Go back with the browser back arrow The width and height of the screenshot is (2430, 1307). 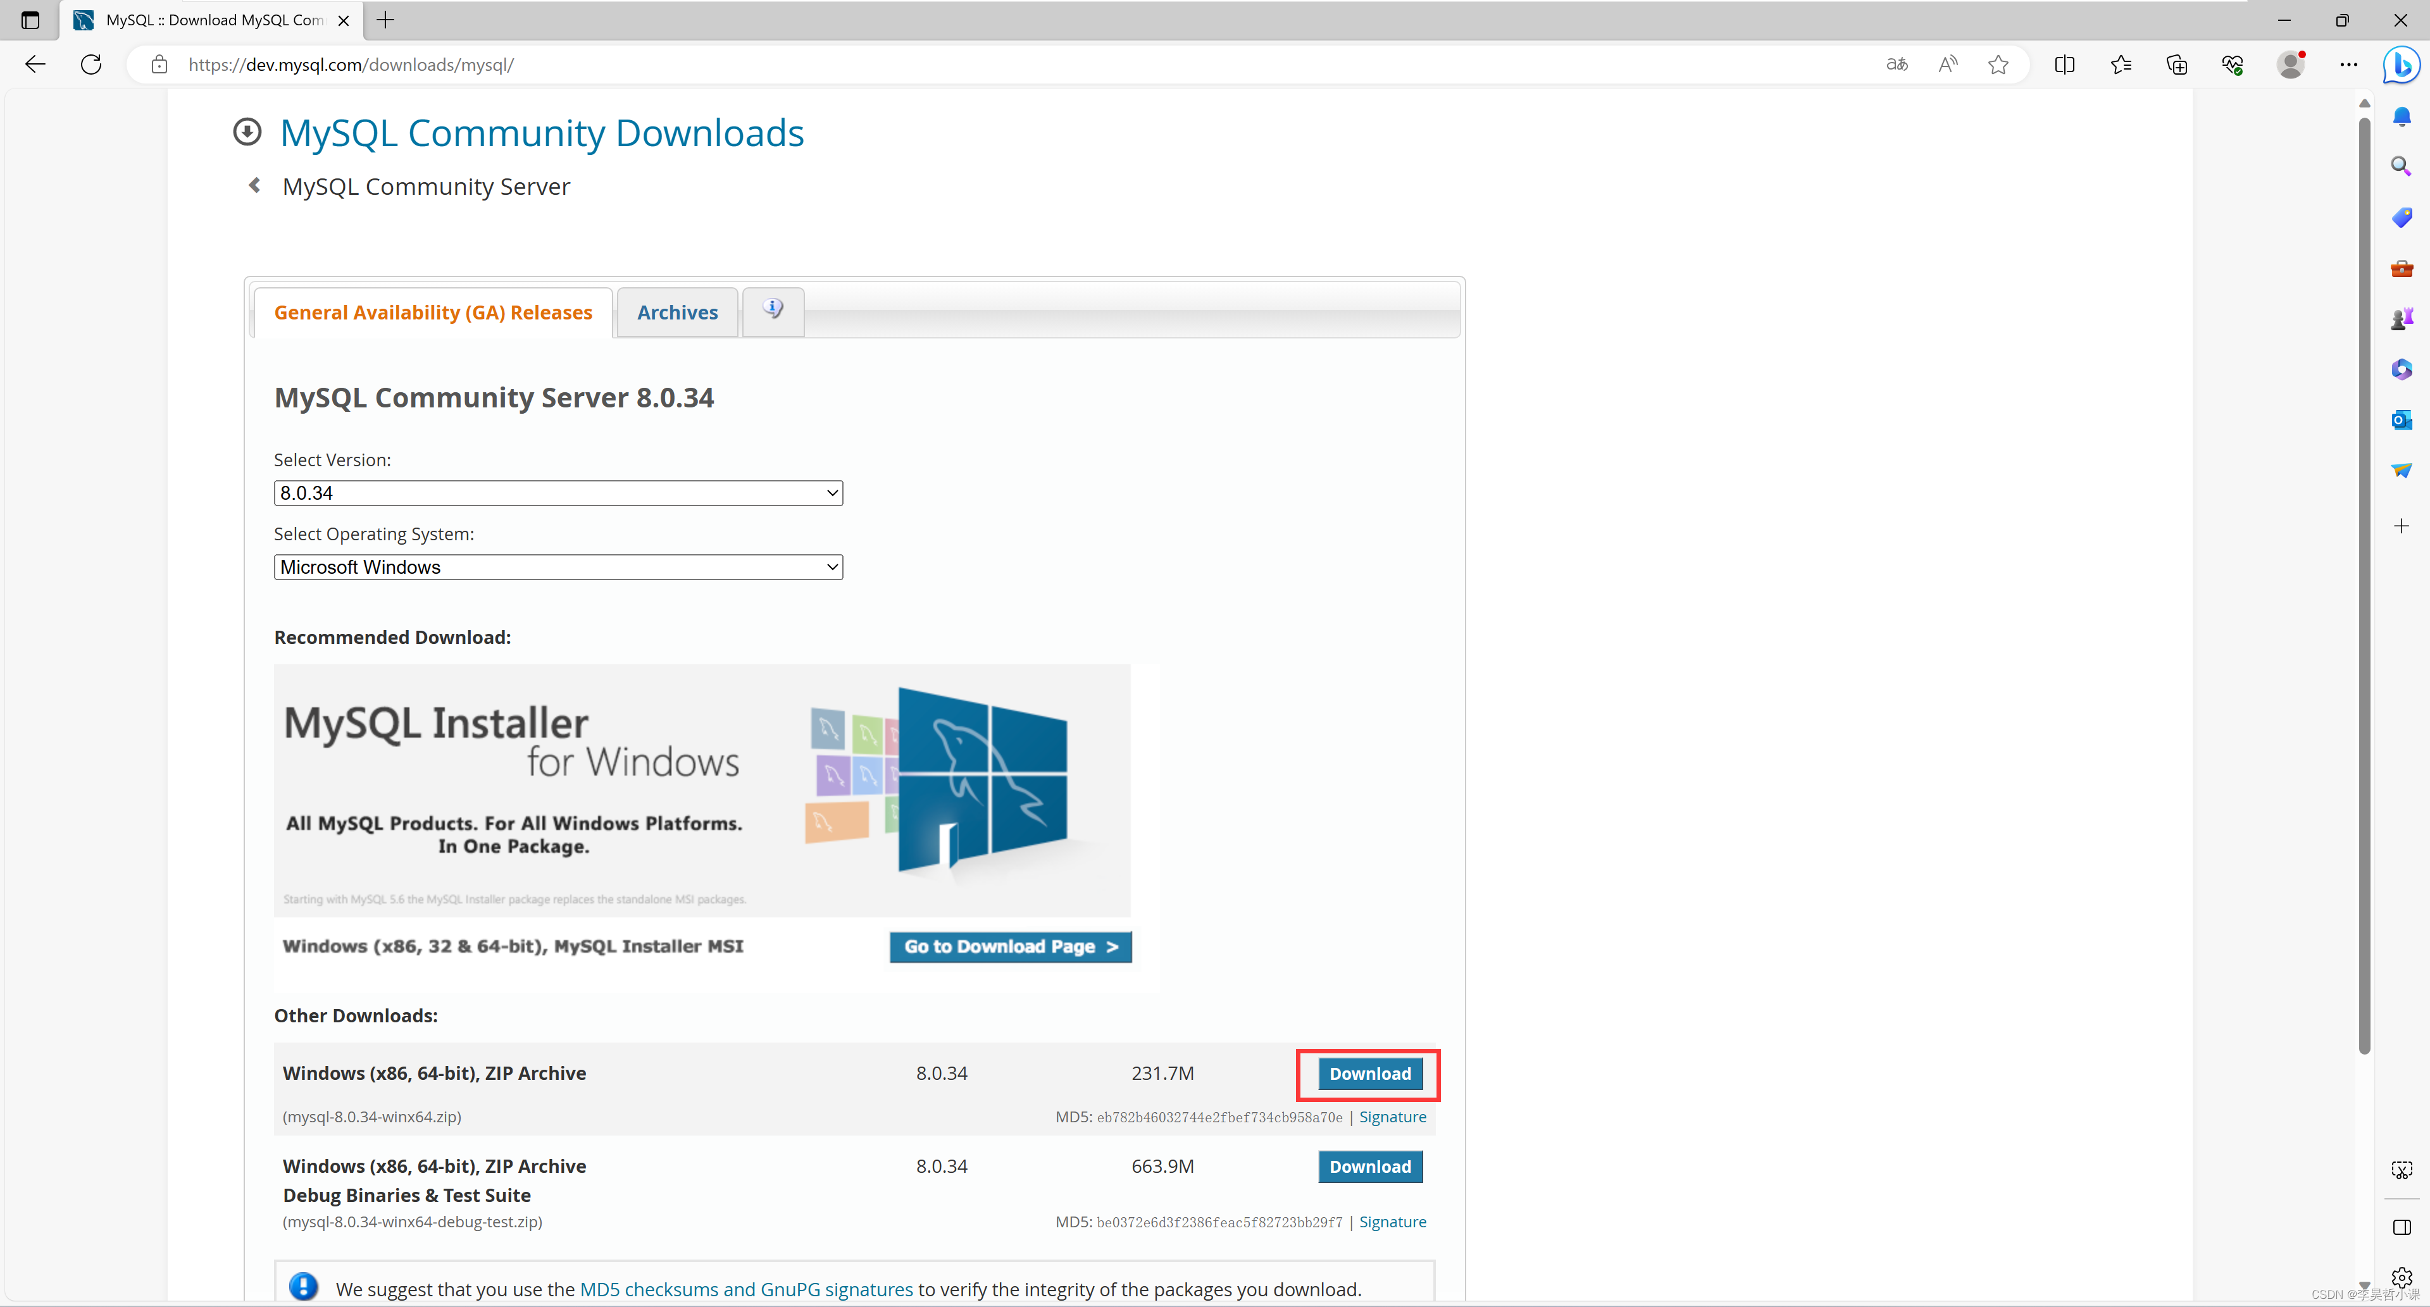(36, 64)
